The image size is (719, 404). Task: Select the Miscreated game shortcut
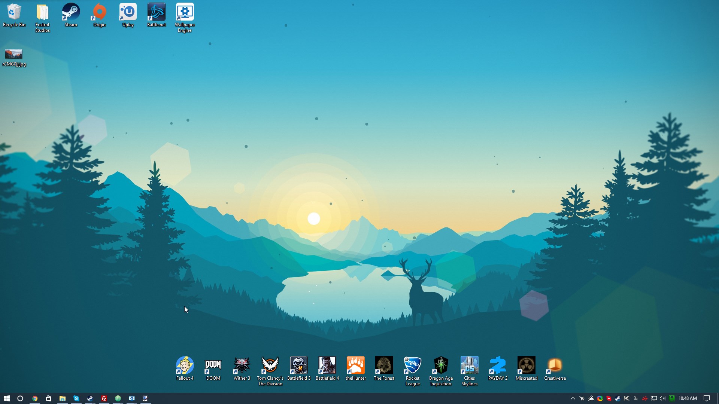click(x=526, y=368)
